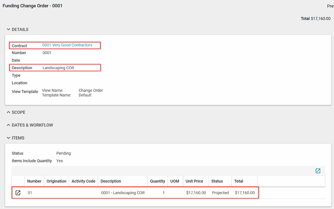The width and height of the screenshot is (334, 209).
Task: Sort by Unit Price column header
Action: [194, 181]
